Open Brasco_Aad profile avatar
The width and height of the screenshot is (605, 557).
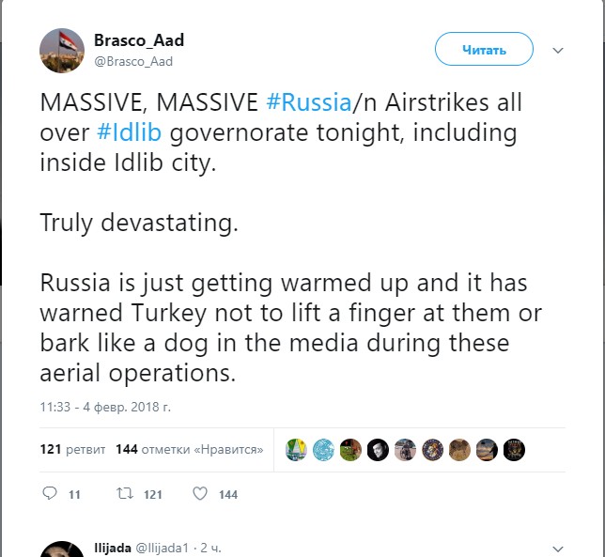click(x=62, y=51)
